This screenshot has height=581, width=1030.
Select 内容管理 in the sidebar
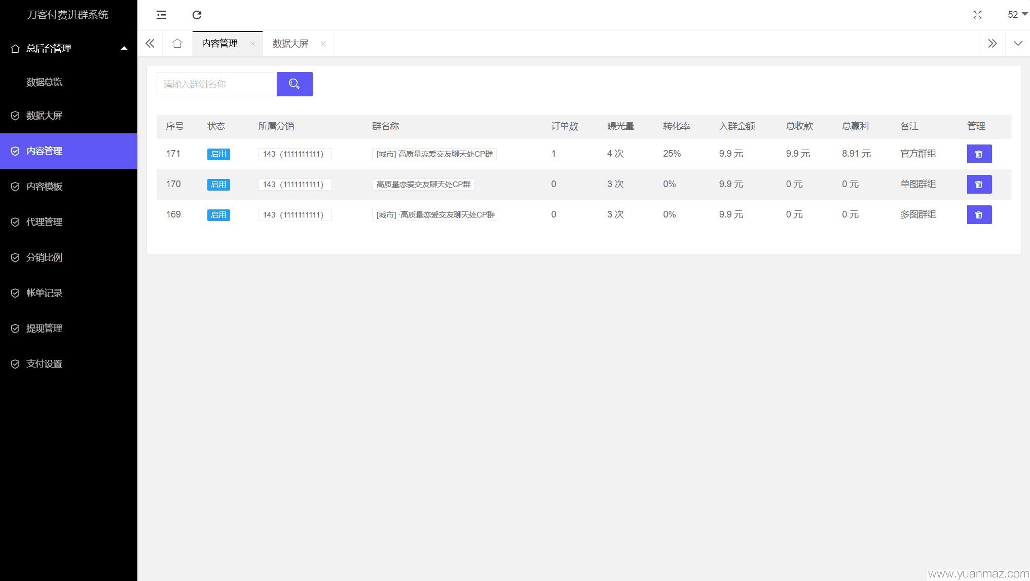[x=68, y=151]
